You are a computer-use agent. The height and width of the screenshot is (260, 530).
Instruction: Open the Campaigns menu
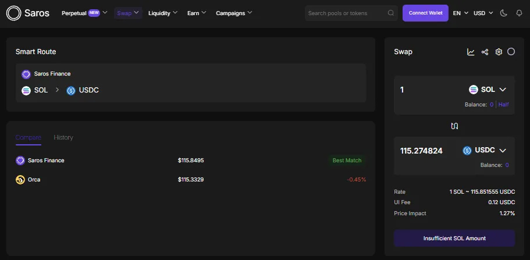pos(234,13)
